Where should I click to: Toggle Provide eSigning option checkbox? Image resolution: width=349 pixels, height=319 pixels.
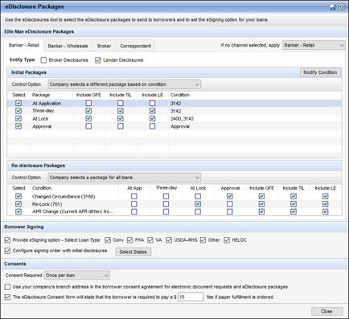(x=7, y=240)
